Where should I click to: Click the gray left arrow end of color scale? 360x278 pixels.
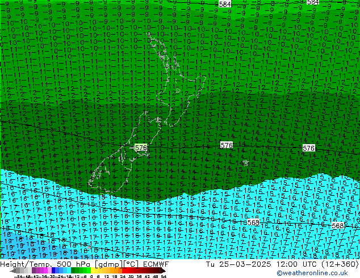pos(13,271)
